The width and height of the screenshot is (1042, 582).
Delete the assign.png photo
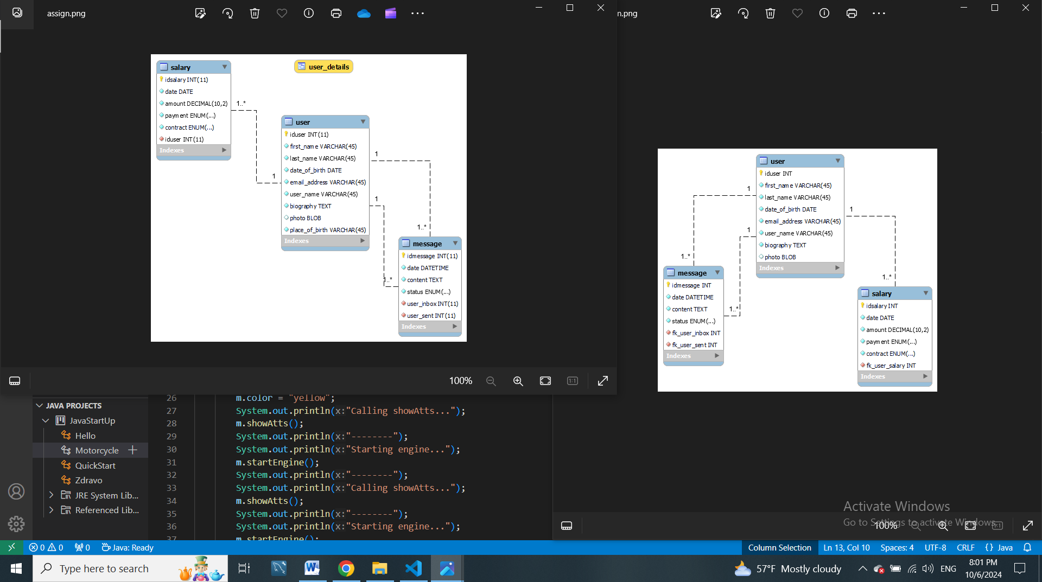[x=255, y=14]
